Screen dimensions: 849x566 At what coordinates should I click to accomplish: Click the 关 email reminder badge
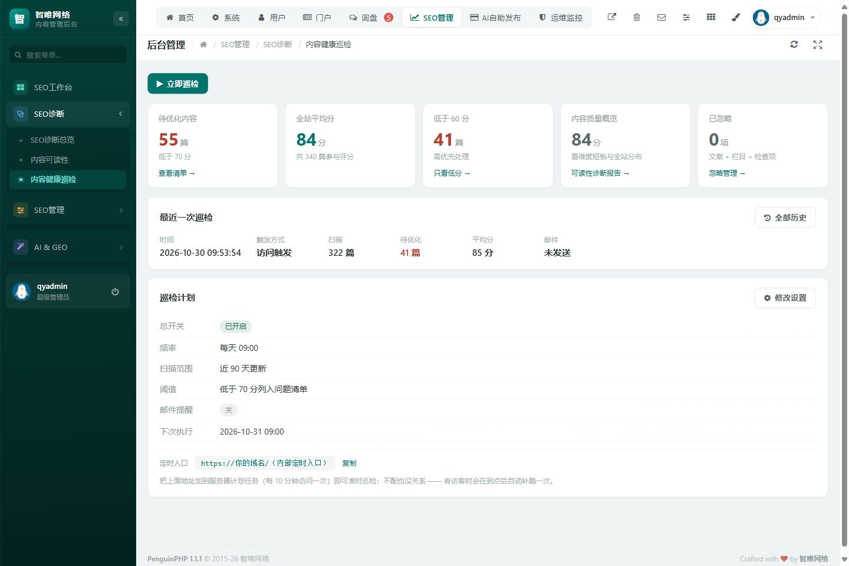(x=229, y=410)
